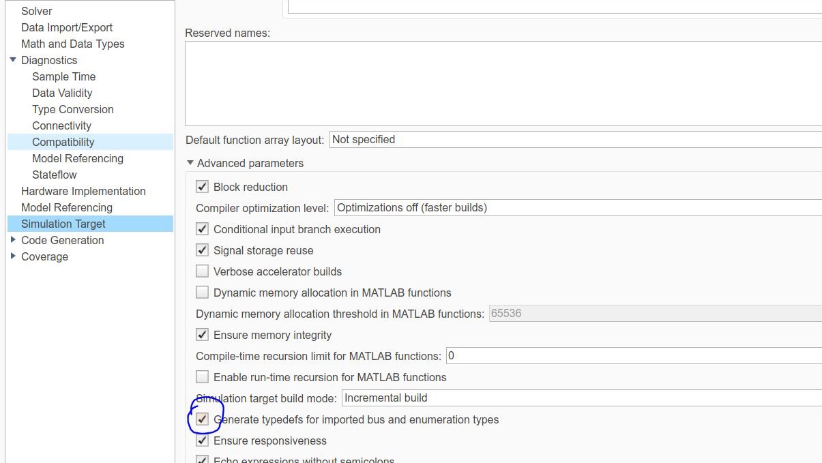
Task: Toggle Ensure memory integrity checkbox
Action: tap(202, 335)
